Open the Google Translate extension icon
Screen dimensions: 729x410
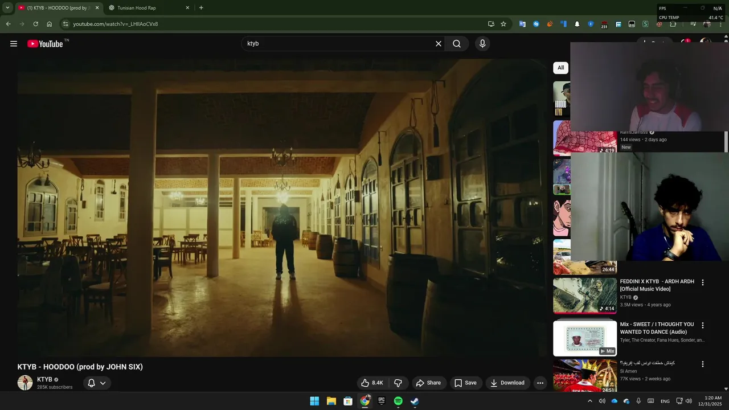522,24
